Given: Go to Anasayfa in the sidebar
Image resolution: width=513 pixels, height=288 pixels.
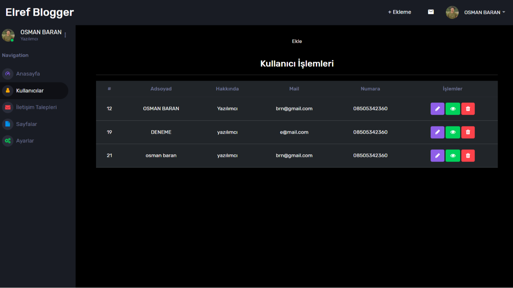Looking at the screenshot, I should (28, 74).
